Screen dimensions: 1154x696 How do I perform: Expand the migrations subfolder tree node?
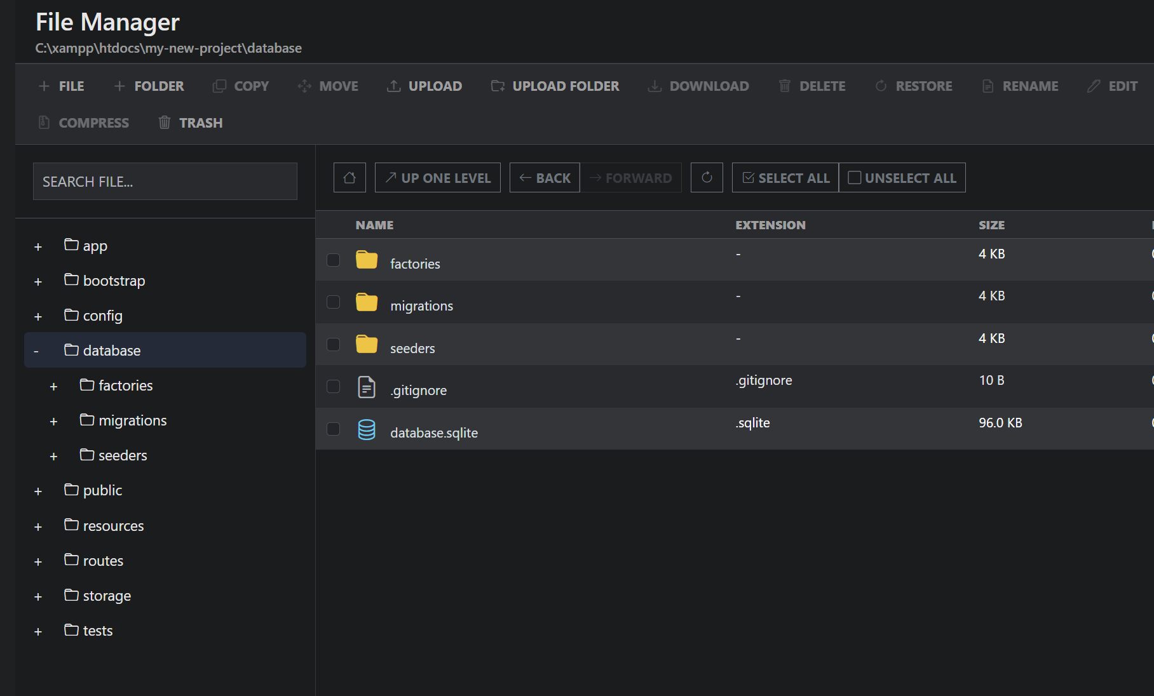(x=53, y=421)
